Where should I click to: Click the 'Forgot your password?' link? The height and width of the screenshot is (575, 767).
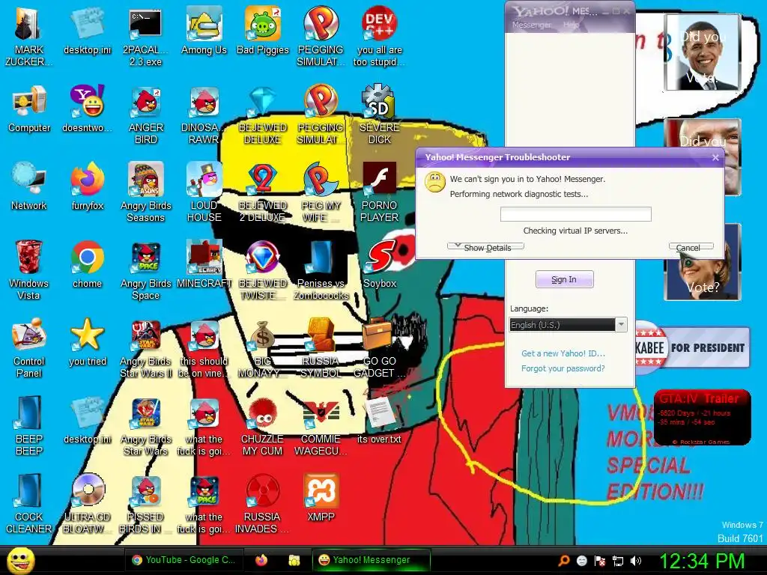pos(563,368)
